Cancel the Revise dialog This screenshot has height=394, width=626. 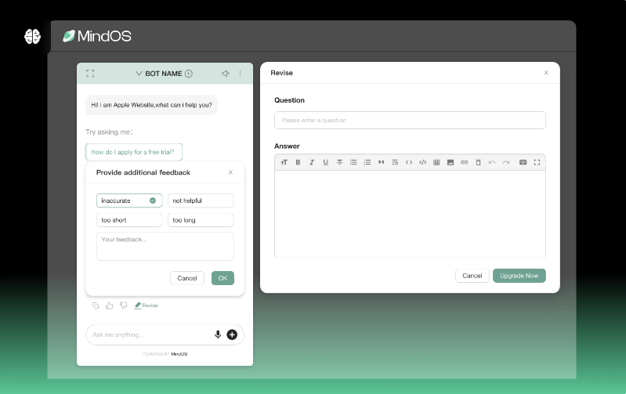click(x=472, y=276)
